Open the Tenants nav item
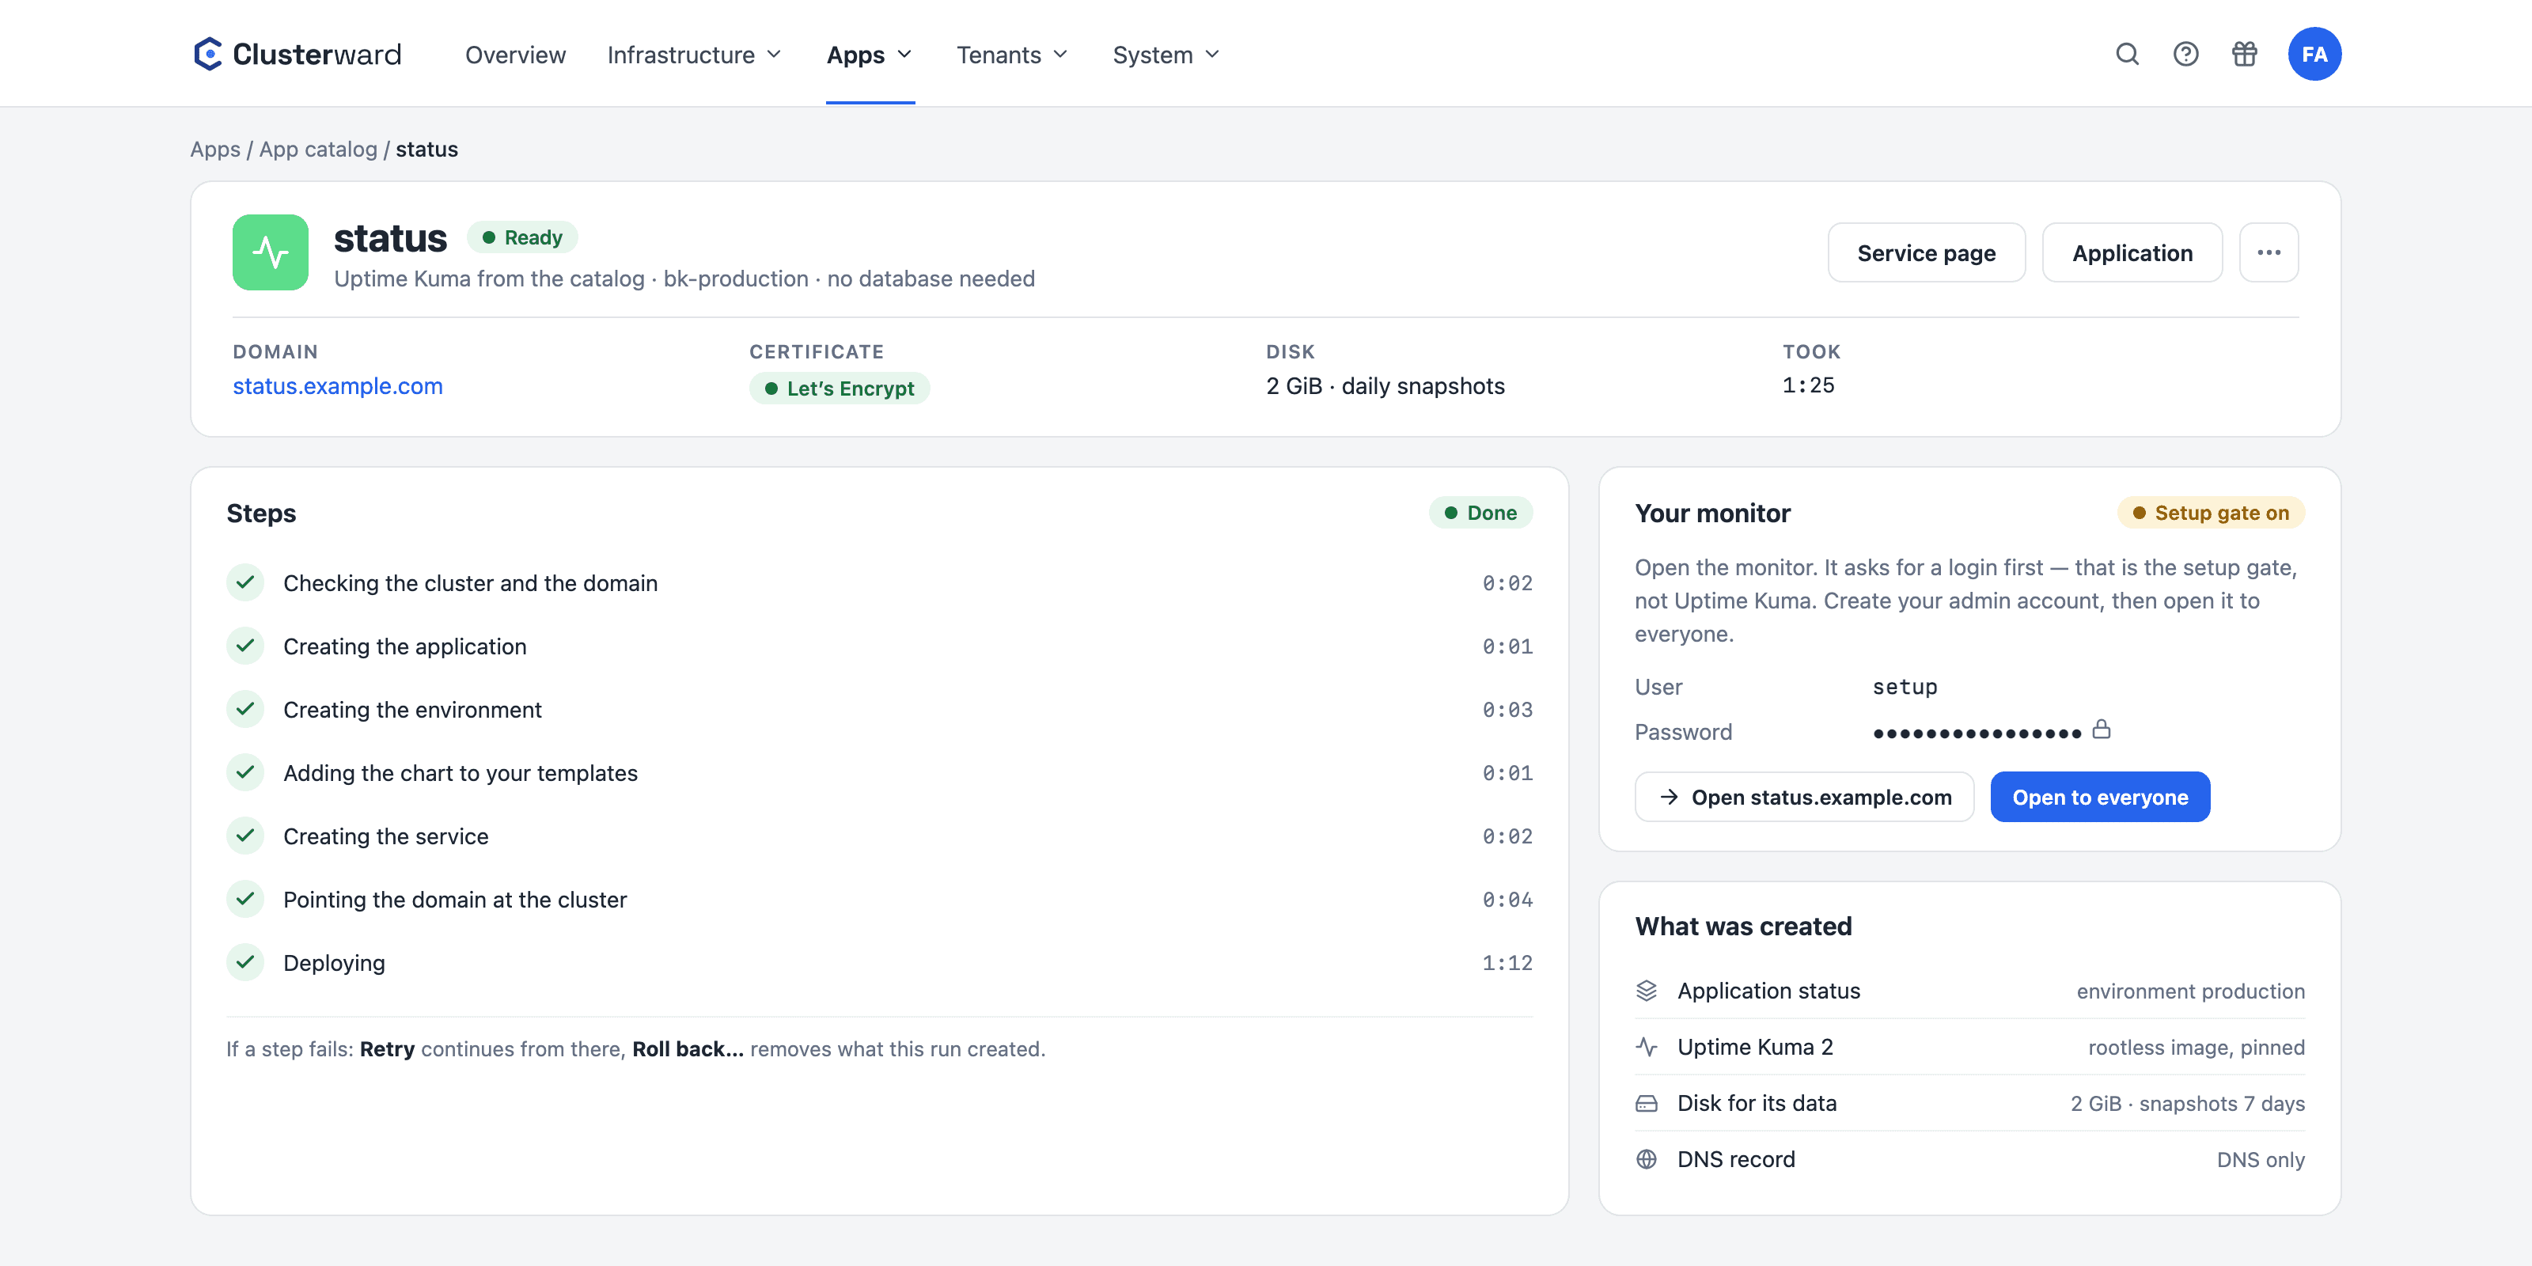Viewport: 2532px width, 1266px height. [x=1013, y=55]
